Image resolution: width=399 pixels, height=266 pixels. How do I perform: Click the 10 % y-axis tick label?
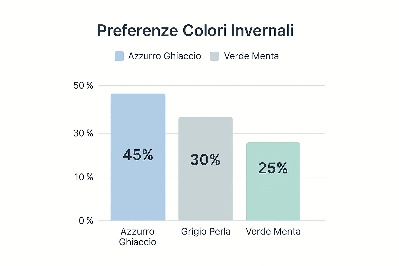(84, 177)
